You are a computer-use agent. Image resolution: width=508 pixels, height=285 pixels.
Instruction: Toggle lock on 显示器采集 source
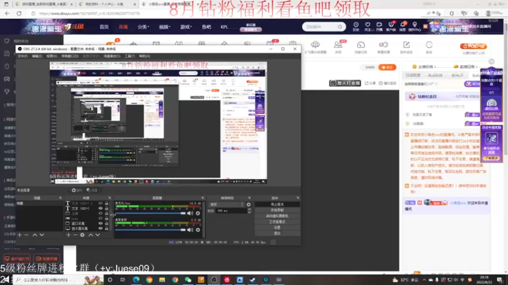point(107,229)
